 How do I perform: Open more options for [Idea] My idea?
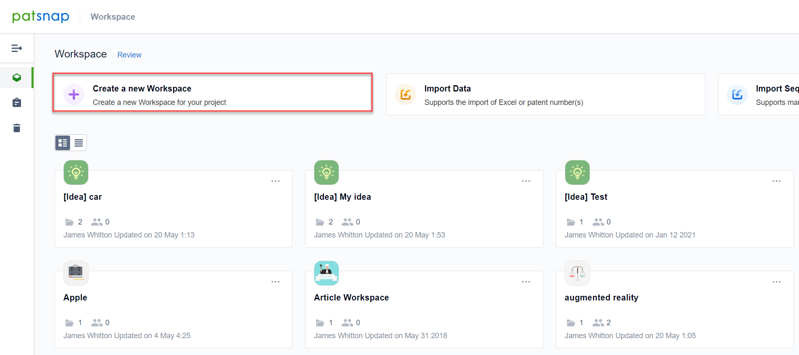pyautogui.click(x=526, y=181)
